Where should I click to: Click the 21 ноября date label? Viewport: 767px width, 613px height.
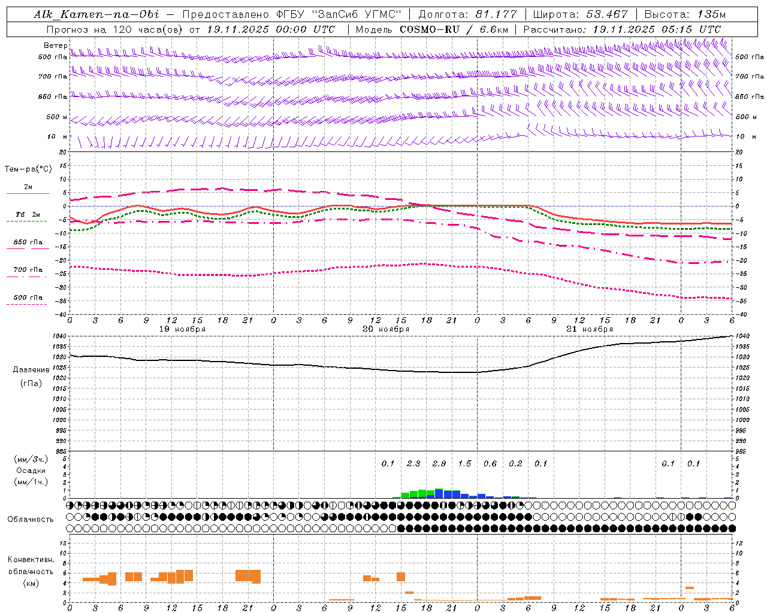point(590,329)
